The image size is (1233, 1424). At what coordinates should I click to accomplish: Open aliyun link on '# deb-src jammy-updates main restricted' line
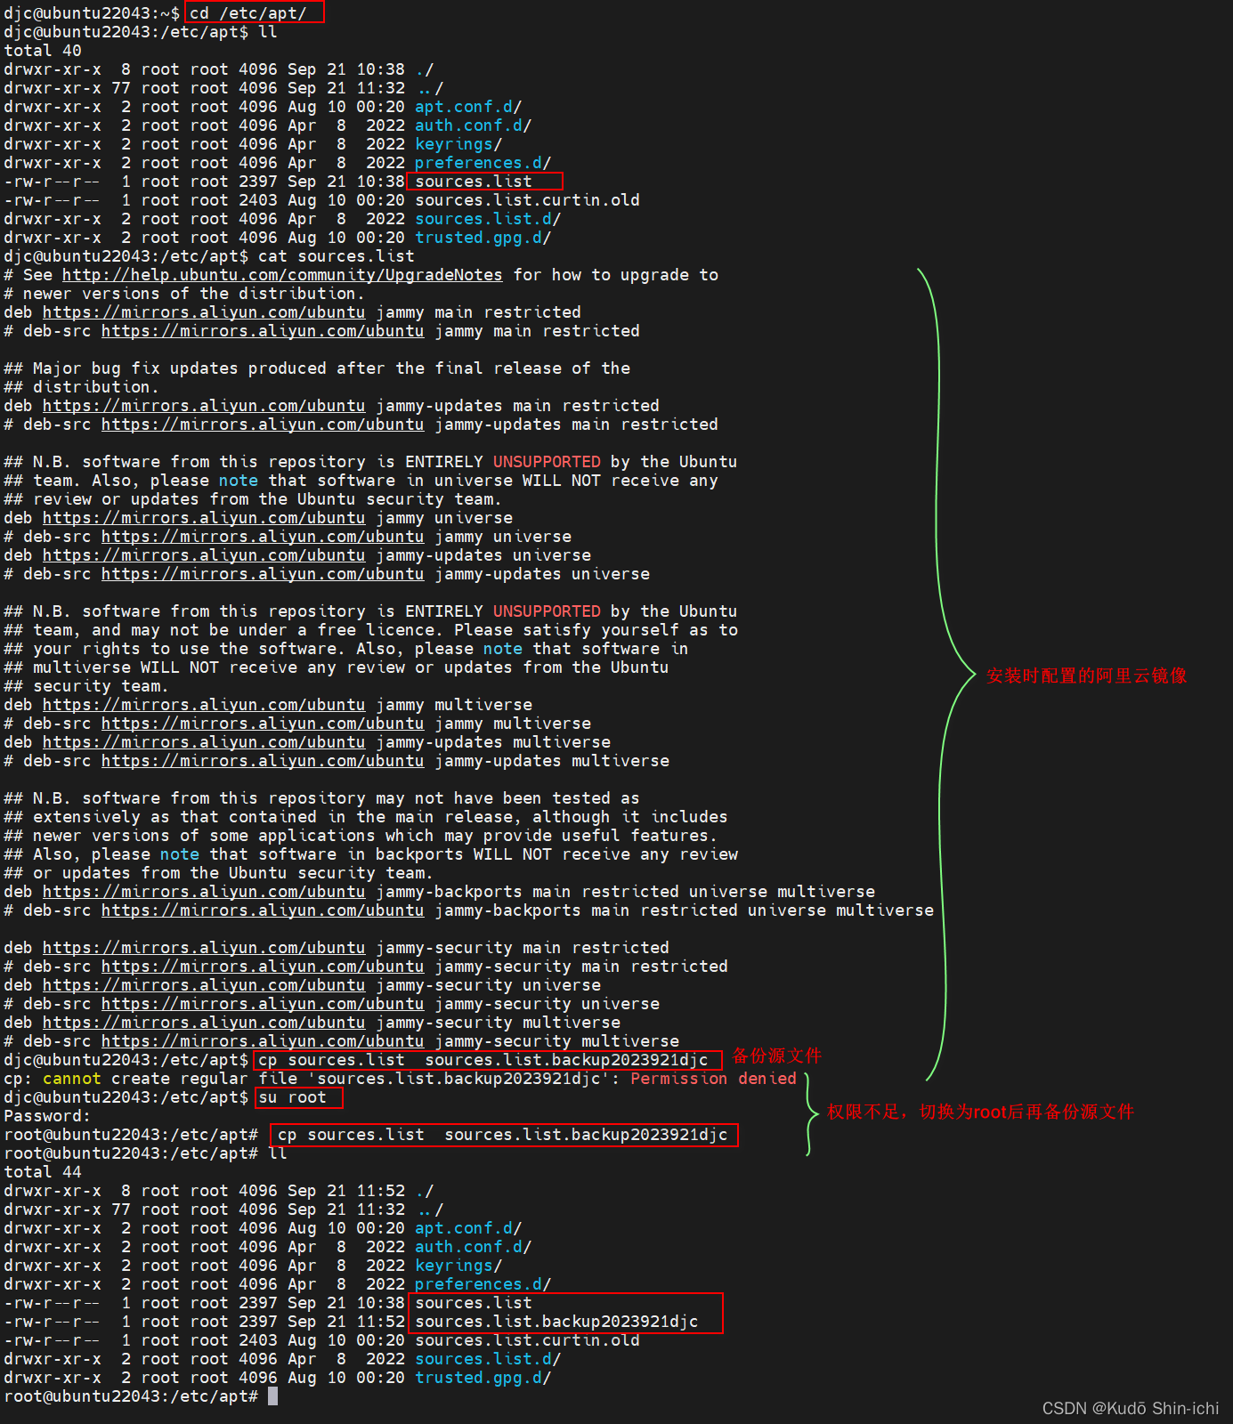[x=263, y=425]
